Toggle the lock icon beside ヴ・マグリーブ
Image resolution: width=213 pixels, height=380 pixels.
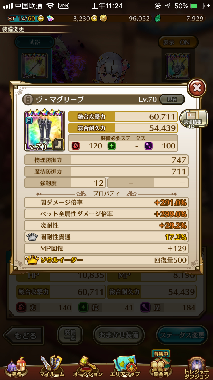point(28,99)
